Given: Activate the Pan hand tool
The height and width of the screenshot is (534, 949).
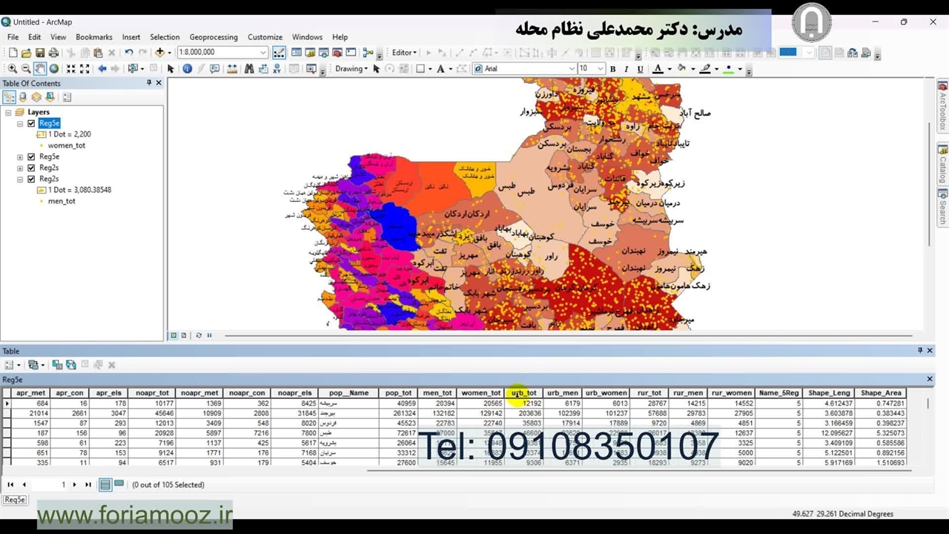Looking at the screenshot, I should (x=40, y=69).
